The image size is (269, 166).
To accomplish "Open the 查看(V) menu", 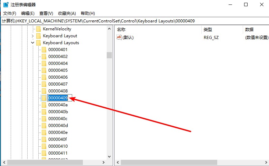I will click(x=46, y=13).
